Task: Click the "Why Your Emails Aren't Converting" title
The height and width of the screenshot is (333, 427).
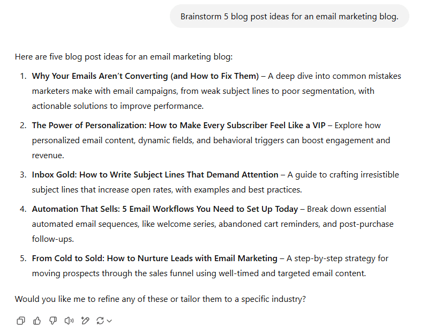Action: (145, 76)
